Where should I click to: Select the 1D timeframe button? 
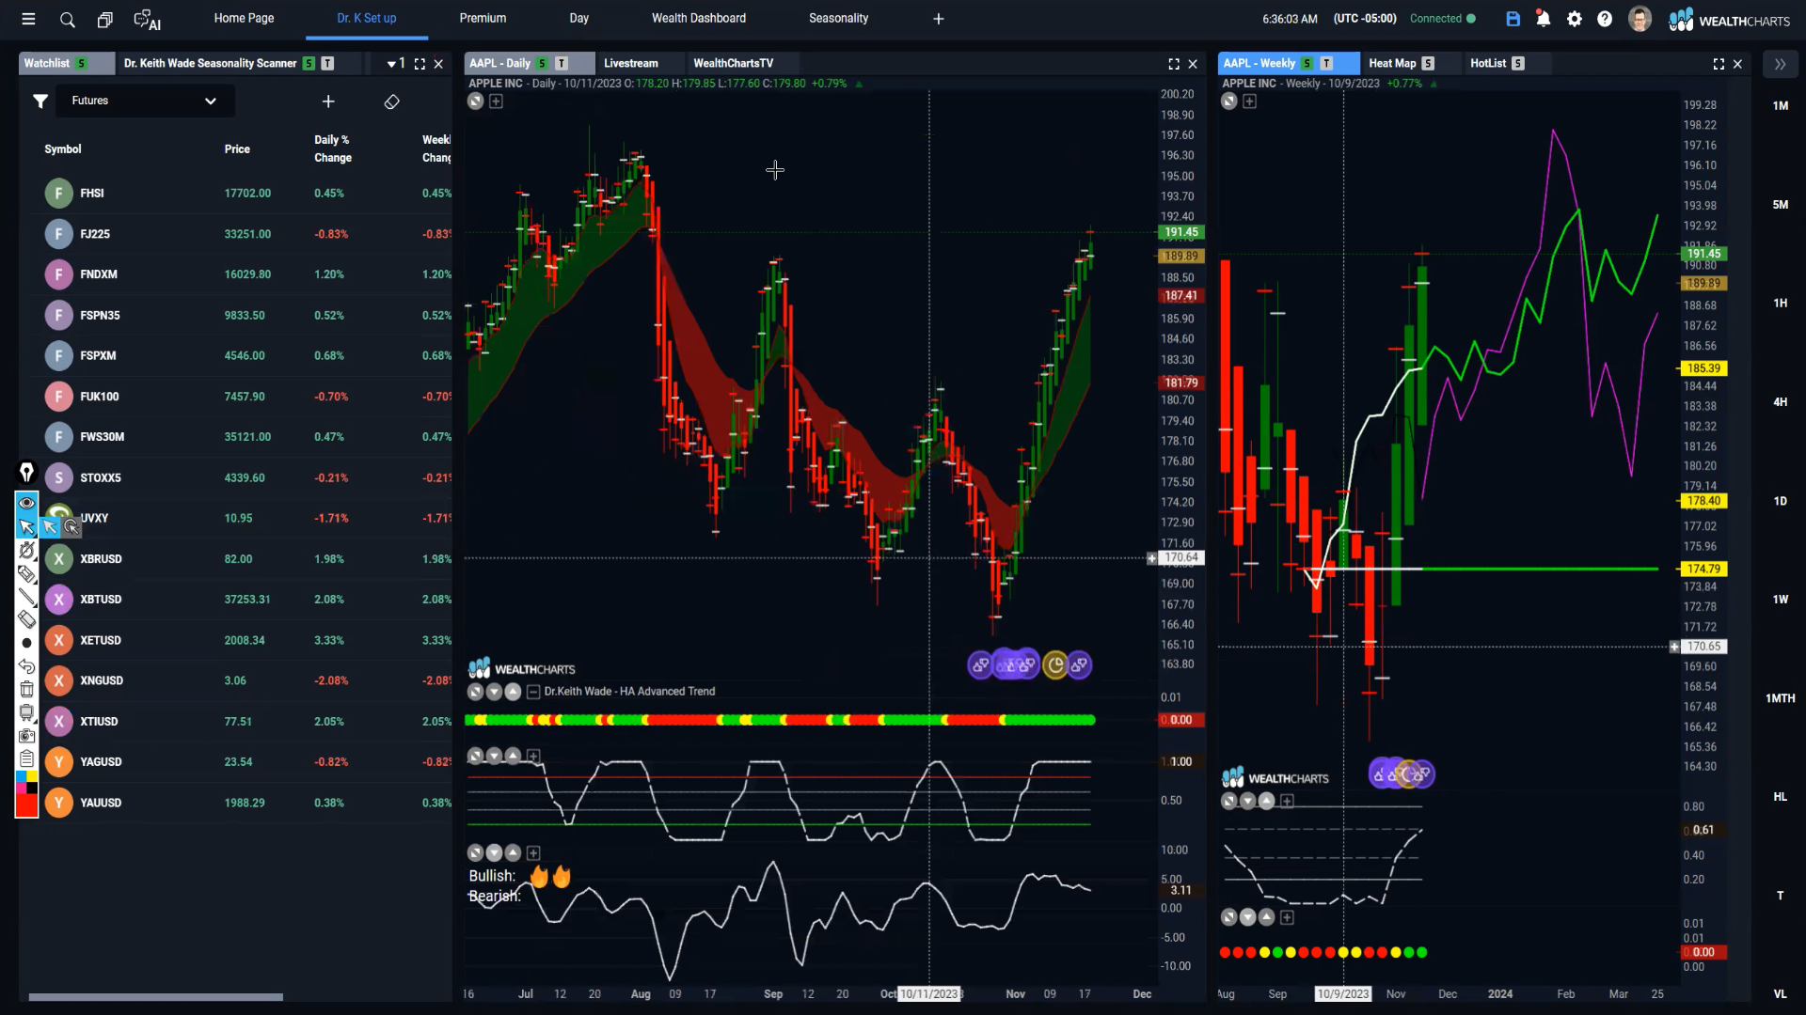1781,501
